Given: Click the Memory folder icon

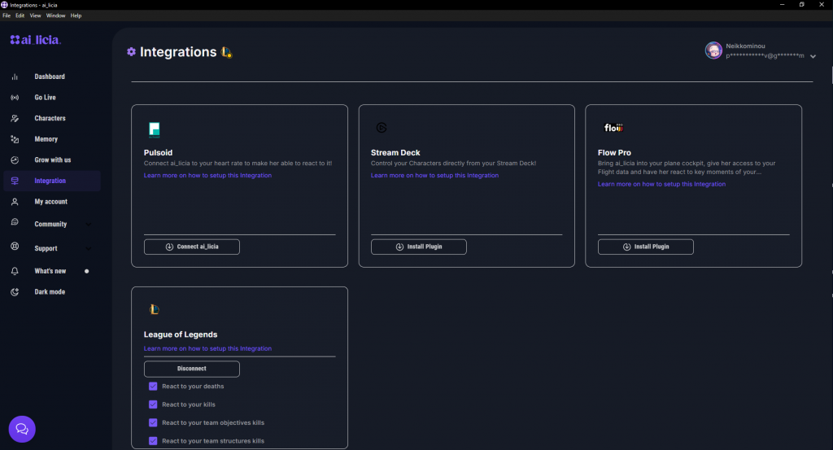Looking at the screenshot, I should click(x=15, y=139).
